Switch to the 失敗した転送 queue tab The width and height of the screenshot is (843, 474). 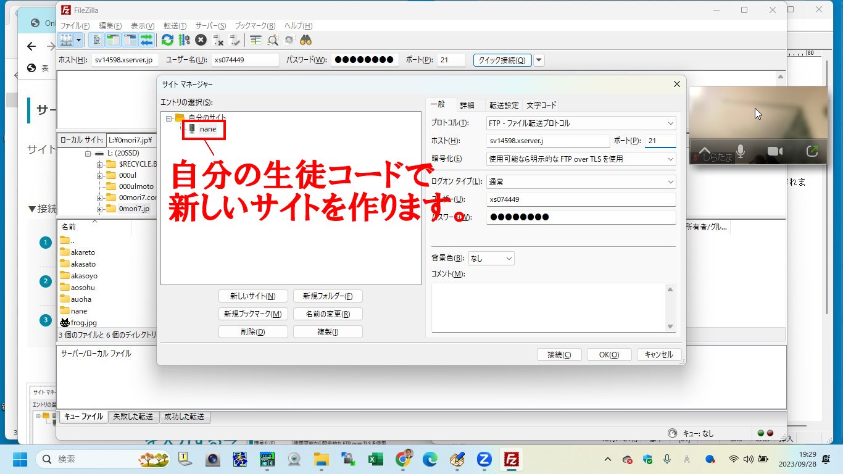(x=133, y=417)
